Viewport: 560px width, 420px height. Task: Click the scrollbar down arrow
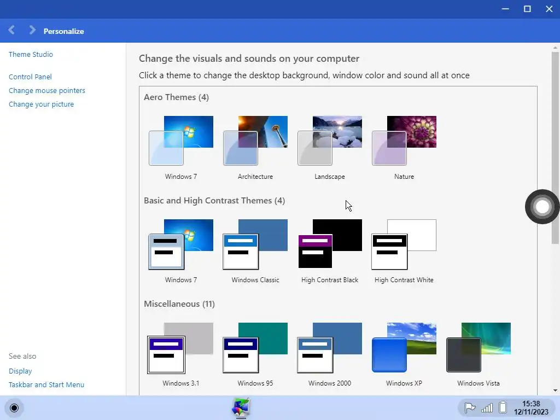555,390
